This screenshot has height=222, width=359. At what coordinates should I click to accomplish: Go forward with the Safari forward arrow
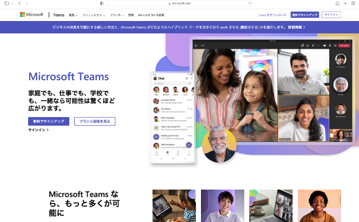(x=27, y=3)
